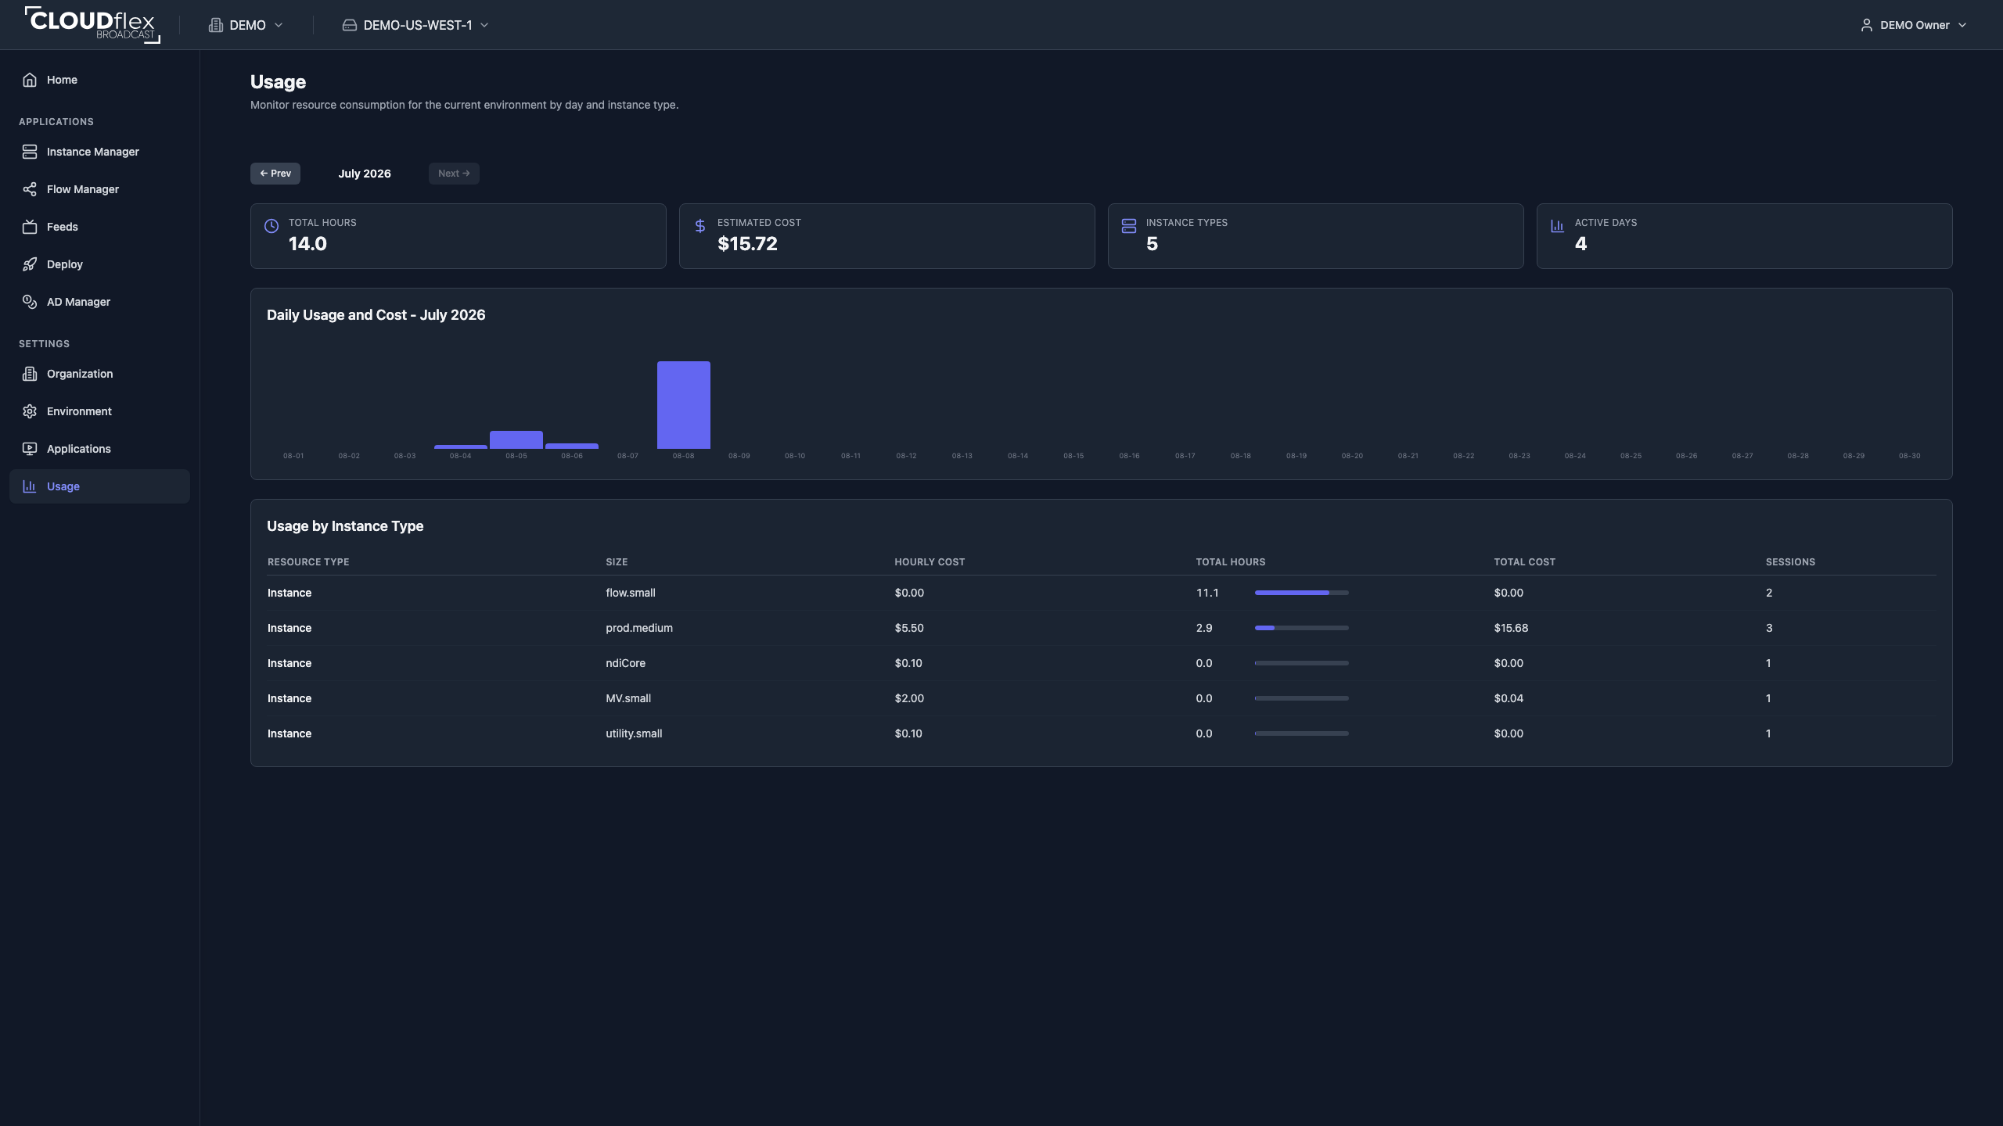Open the DEMO Owner account menu

pyautogui.click(x=1913, y=25)
